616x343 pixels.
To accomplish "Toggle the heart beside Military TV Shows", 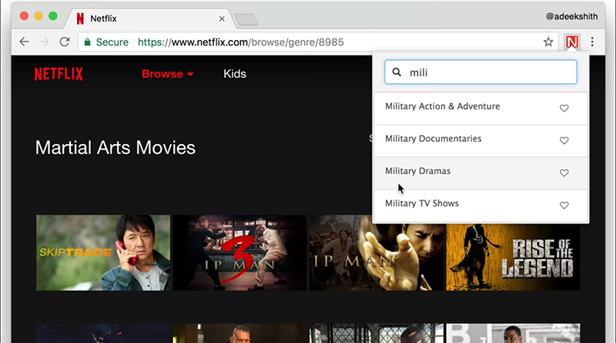I will click(x=564, y=206).
